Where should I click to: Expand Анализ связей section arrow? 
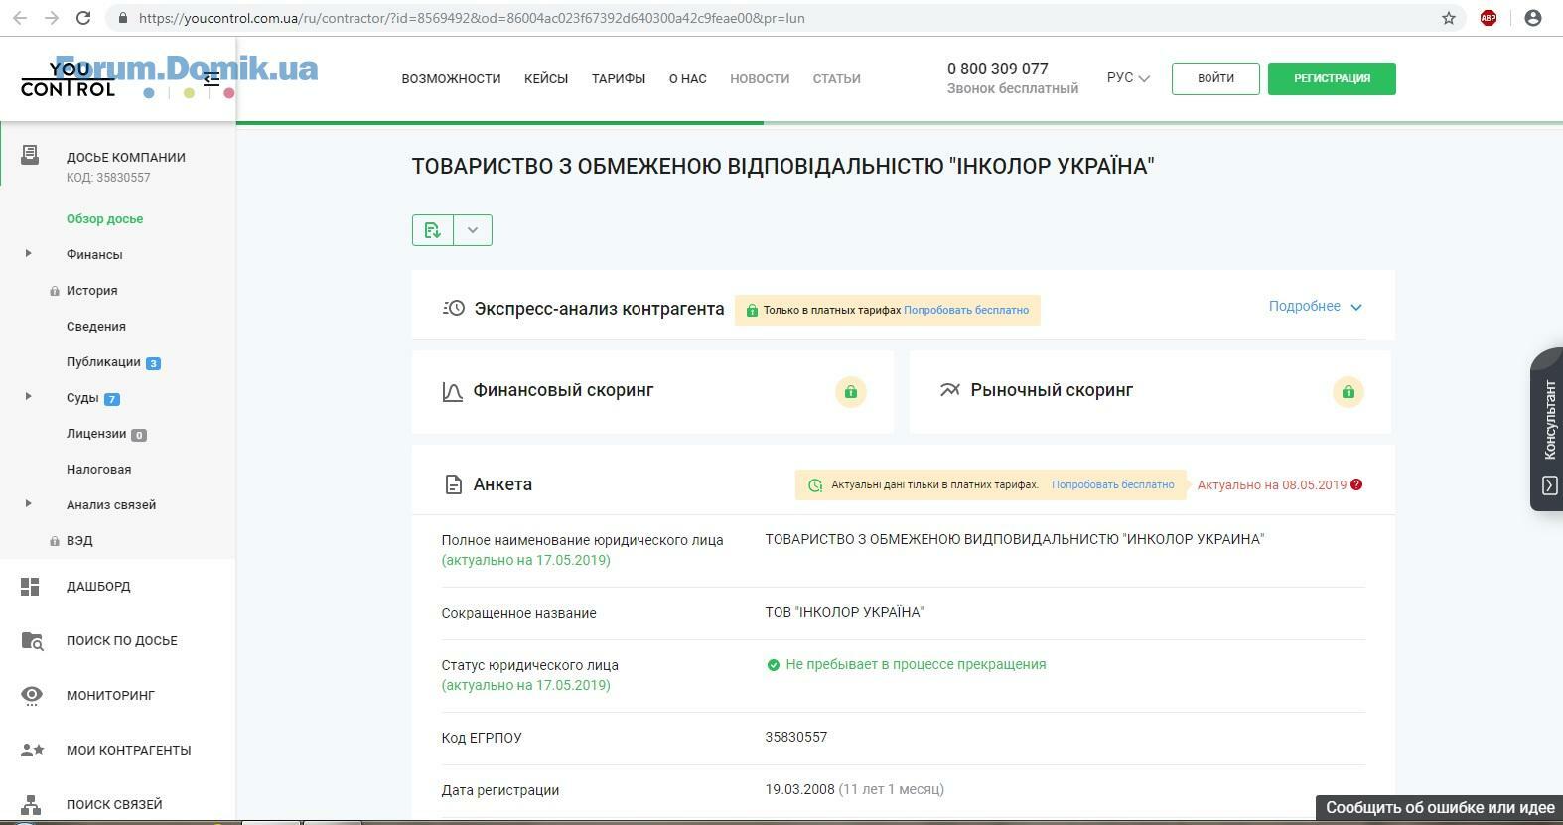(28, 504)
